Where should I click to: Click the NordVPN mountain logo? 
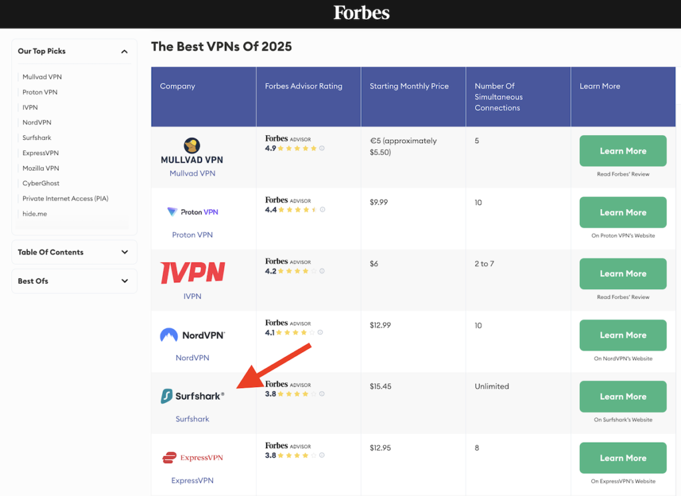coord(192,335)
